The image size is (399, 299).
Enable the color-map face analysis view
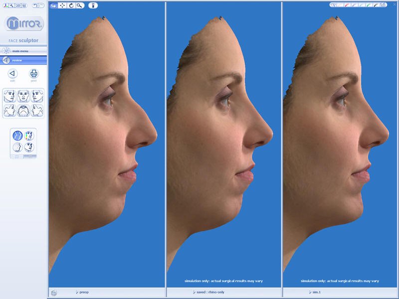[28, 135]
